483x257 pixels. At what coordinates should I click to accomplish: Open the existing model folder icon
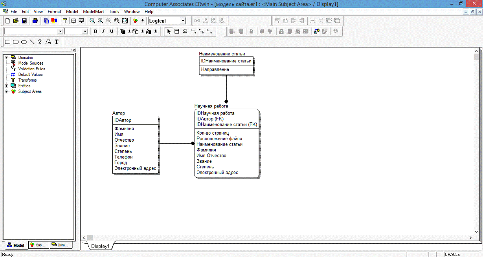pyautogui.click(x=16, y=21)
